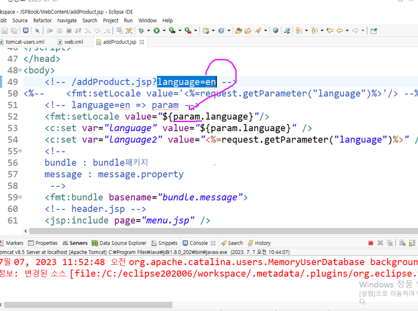
Task: Open the History view tab
Action: [x=260, y=243]
